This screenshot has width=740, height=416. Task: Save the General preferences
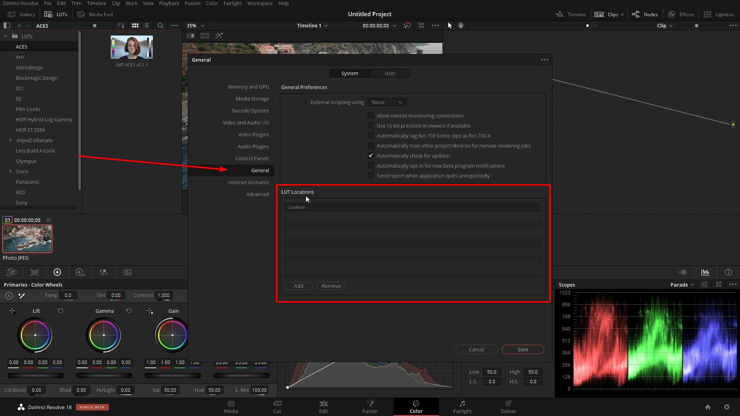tap(523, 349)
